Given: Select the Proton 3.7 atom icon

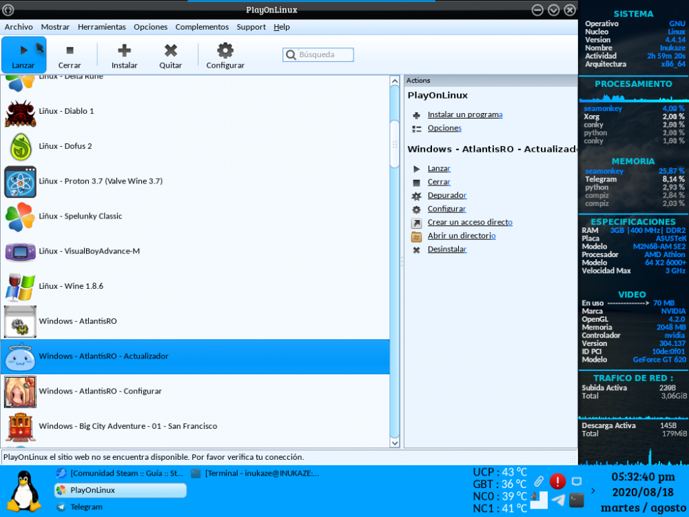Looking at the screenshot, I should pyautogui.click(x=20, y=181).
